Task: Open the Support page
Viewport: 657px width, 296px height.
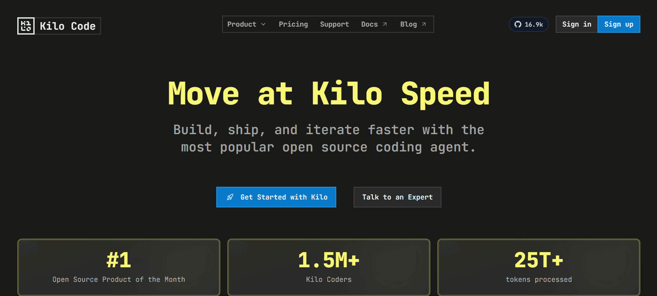Action: [334, 24]
